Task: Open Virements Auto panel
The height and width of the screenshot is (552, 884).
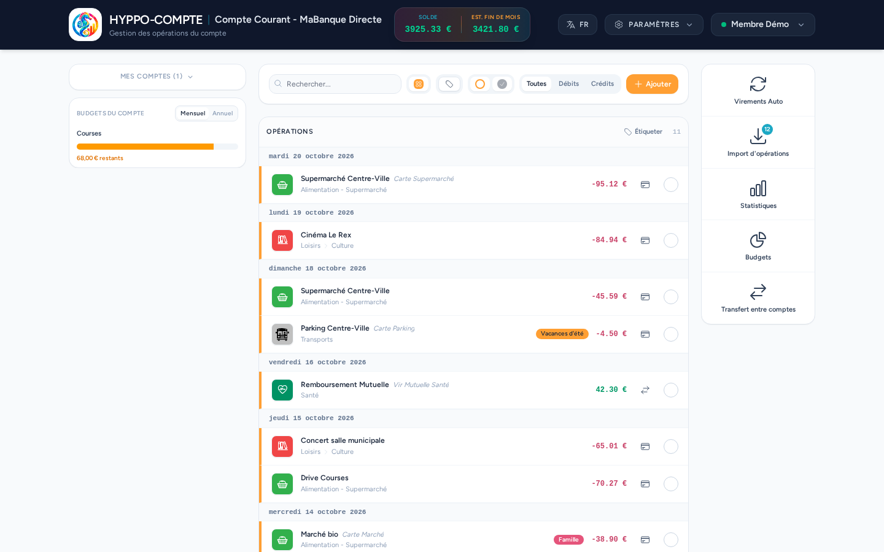Action: [758, 90]
